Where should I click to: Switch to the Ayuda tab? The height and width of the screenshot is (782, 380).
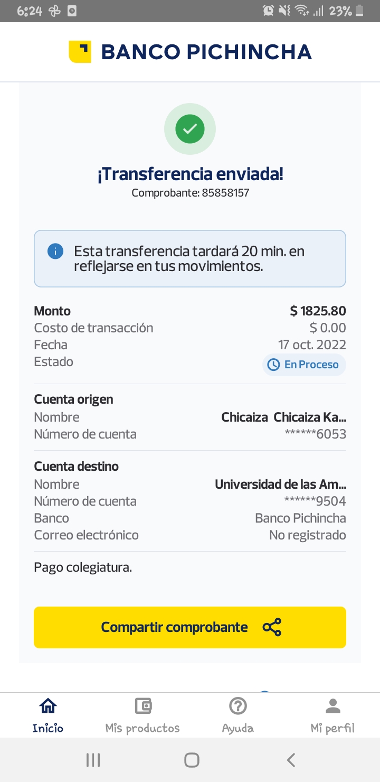click(x=238, y=728)
